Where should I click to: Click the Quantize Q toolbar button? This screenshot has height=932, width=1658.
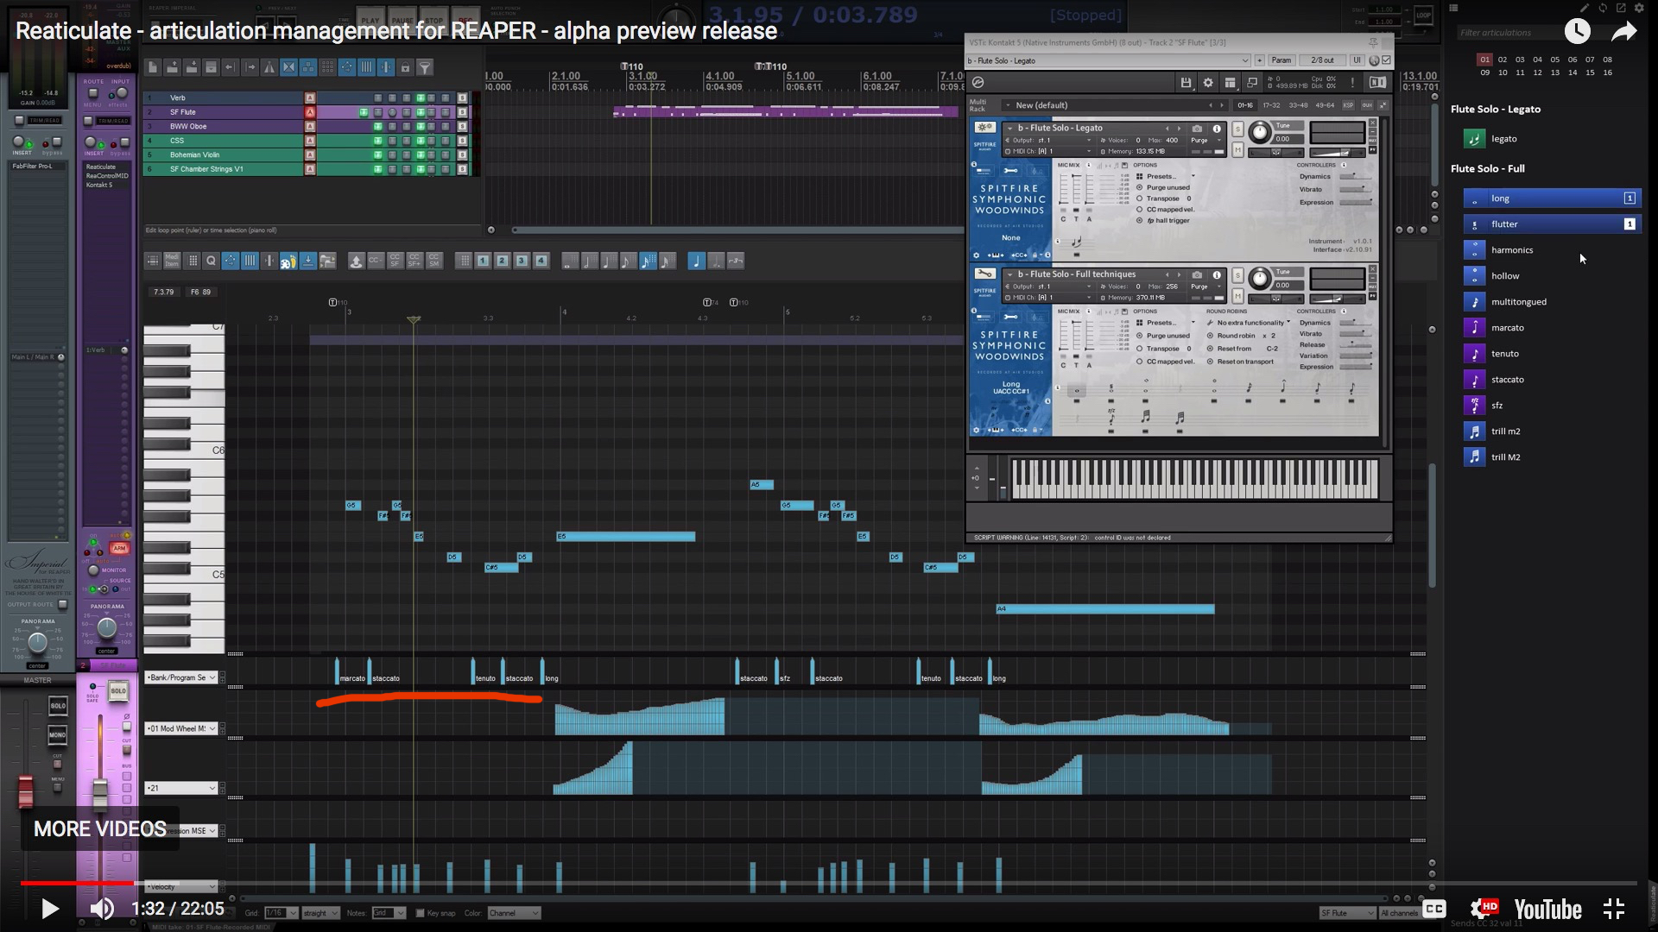point(211,261)
